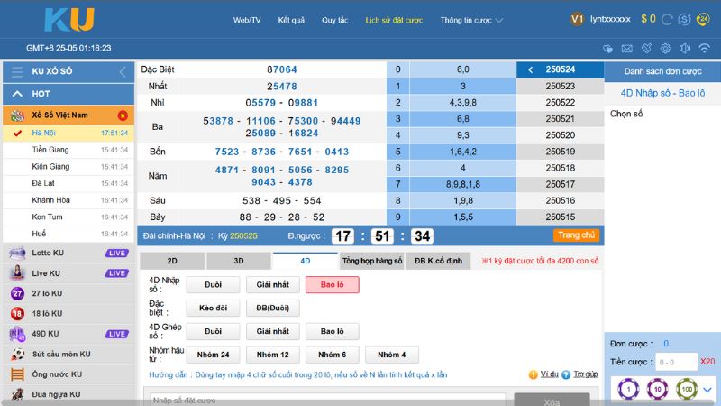Select 4D Nhập số Đuôi option
This screenshot has width=721, height=406.
[213, 284]
